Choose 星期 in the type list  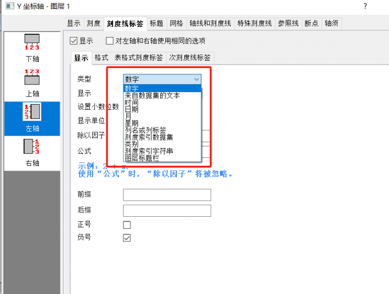162,123
